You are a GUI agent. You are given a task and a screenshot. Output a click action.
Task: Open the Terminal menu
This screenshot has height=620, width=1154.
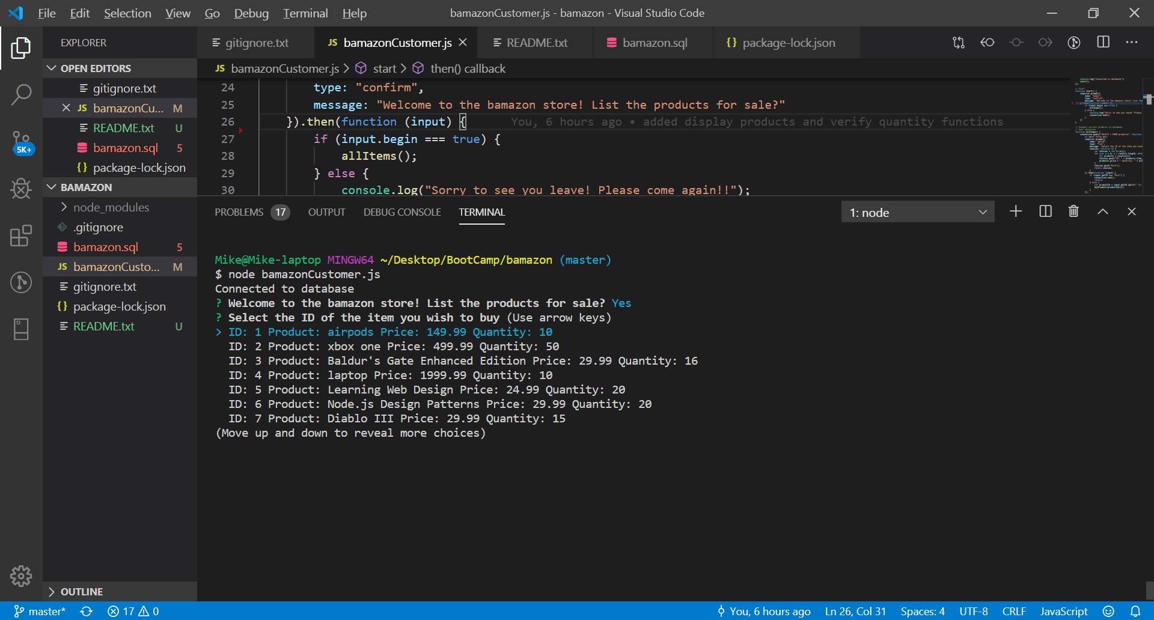tap(305, 13)
